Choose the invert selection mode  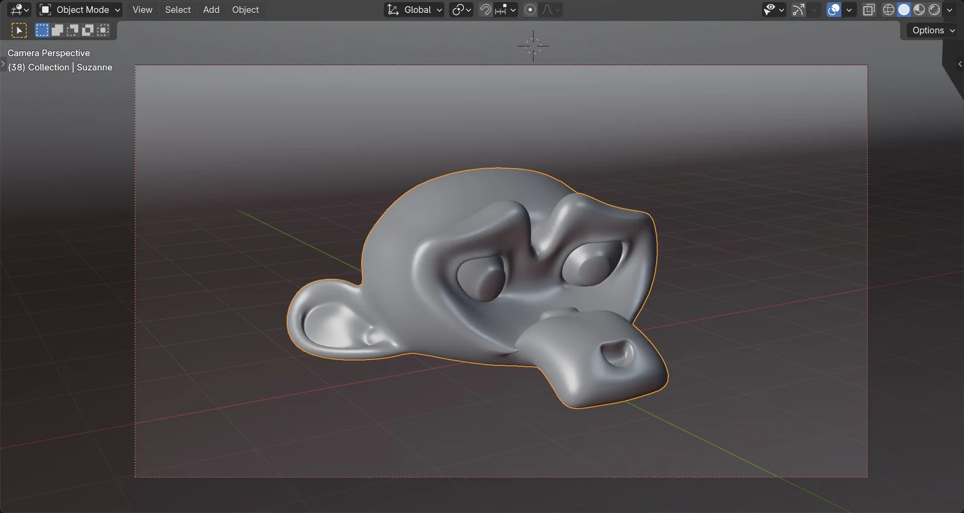tap(88, 30)
